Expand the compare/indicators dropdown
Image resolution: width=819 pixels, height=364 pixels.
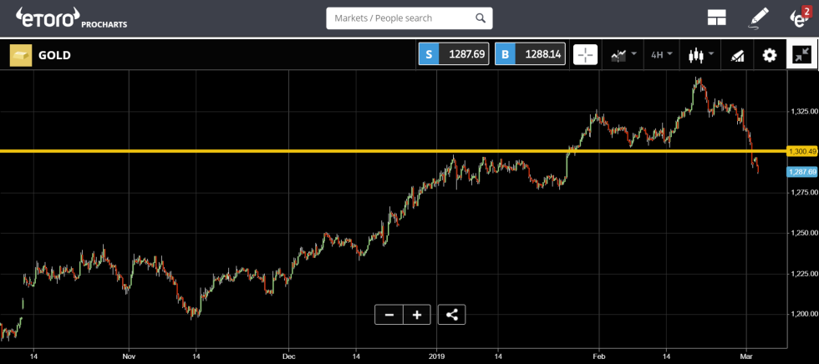point(623,55)
